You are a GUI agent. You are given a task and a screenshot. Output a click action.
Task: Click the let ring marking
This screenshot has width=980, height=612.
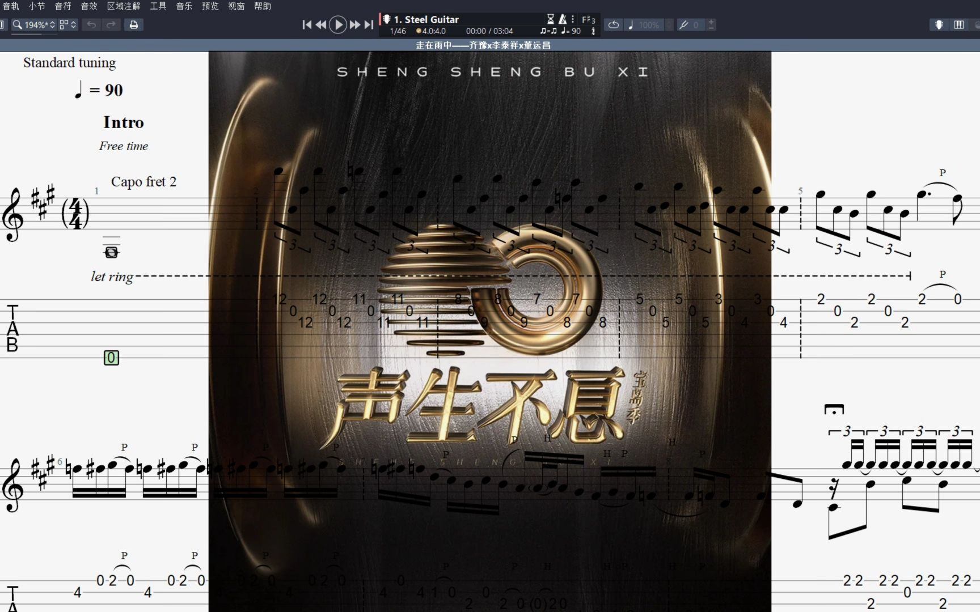tap(112, 277)
